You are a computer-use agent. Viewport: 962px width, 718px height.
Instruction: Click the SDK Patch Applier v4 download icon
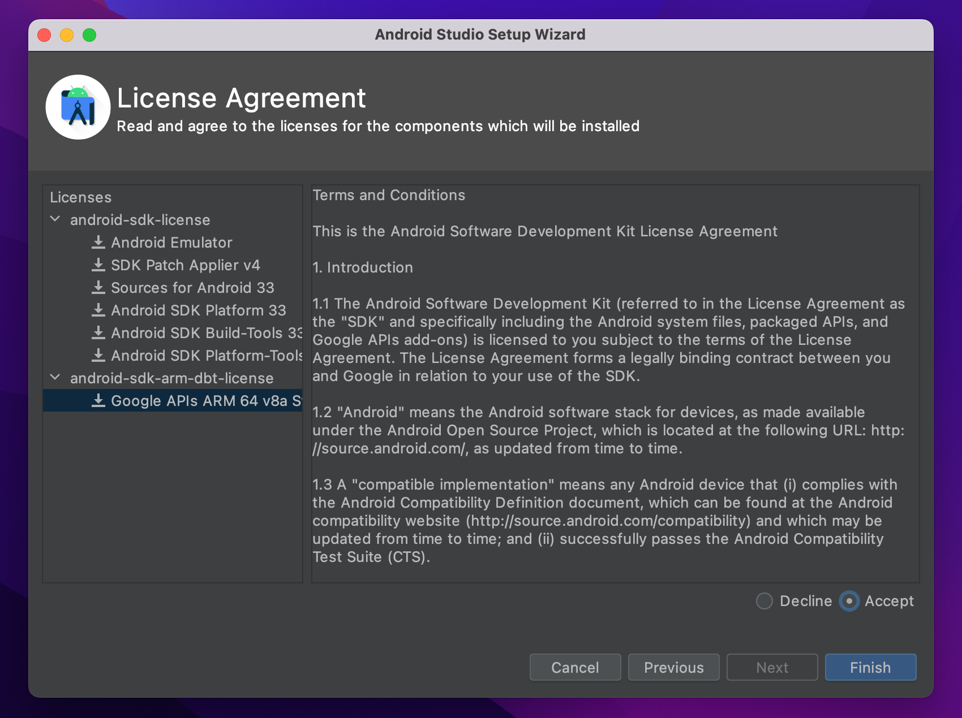pos(98,265)
